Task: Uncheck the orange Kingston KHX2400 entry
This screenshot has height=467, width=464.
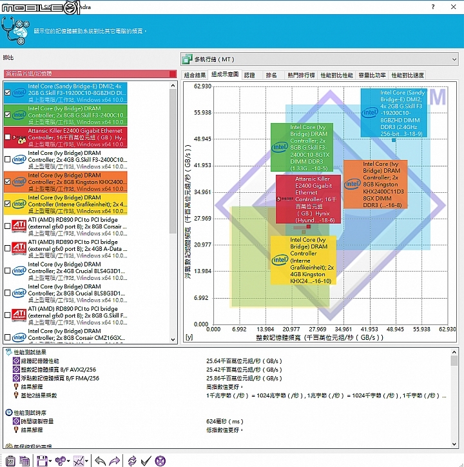Action: coord(8,182)
